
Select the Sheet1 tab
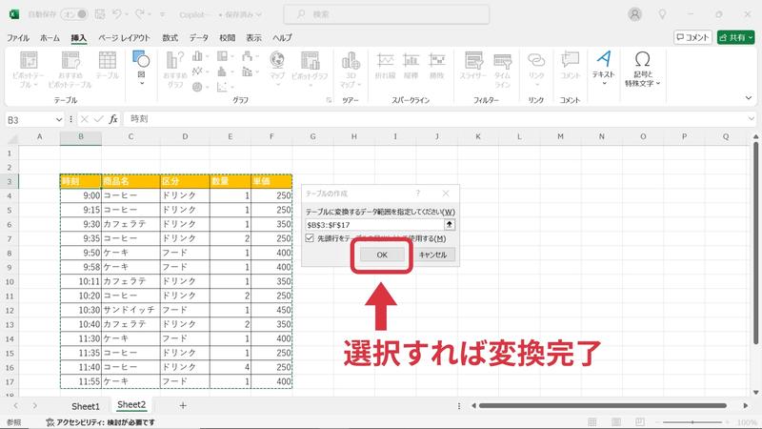click(86, 406)
